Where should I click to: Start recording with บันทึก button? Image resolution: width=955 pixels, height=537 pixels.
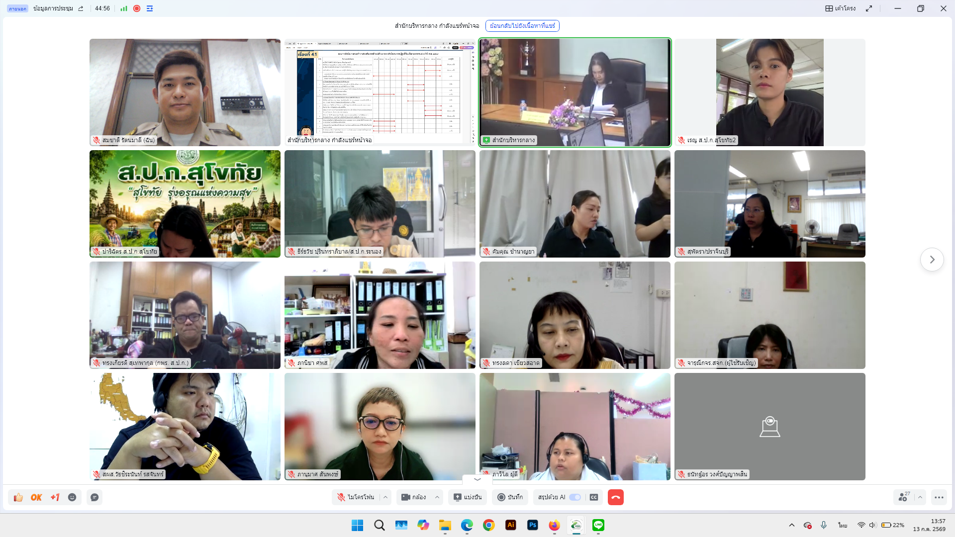[x=510, y=497]
